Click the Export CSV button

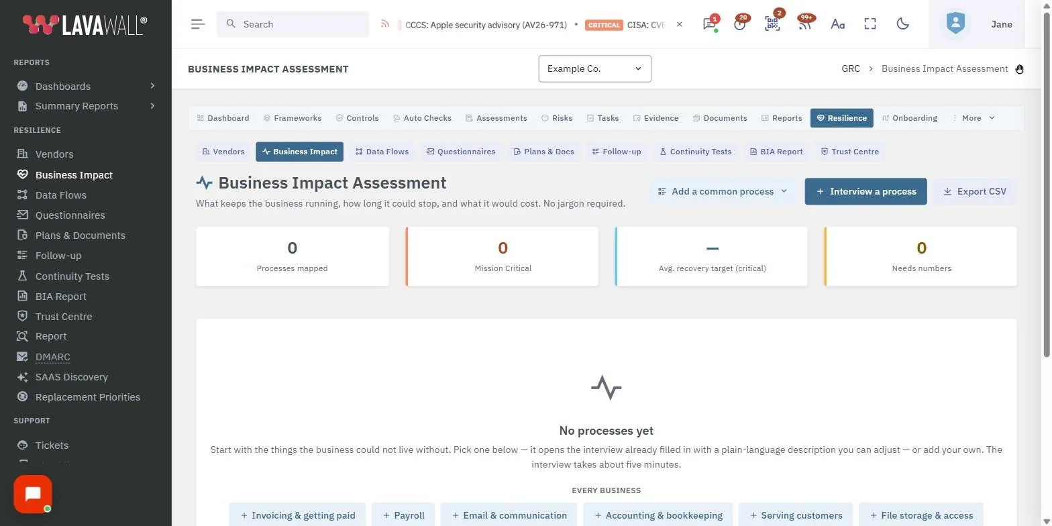coord(975,191)
